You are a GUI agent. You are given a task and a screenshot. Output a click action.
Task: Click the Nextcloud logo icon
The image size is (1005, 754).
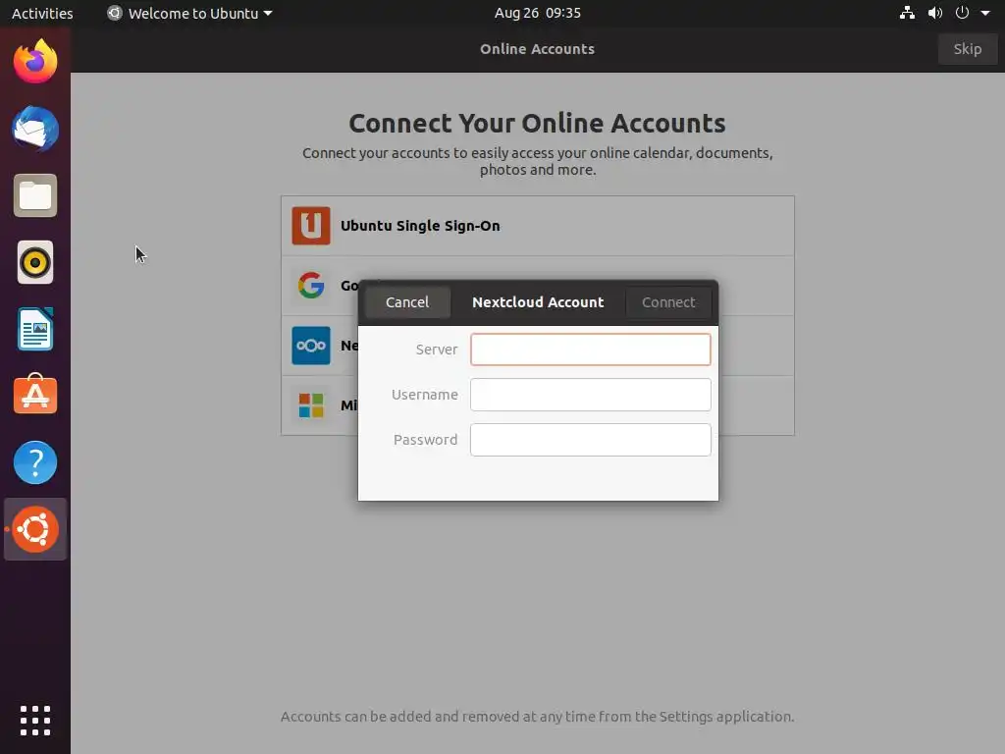[x=311, y=346]
